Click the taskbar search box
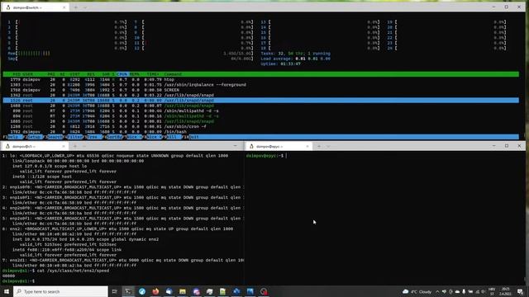529x297 pixels. (60, 291)
